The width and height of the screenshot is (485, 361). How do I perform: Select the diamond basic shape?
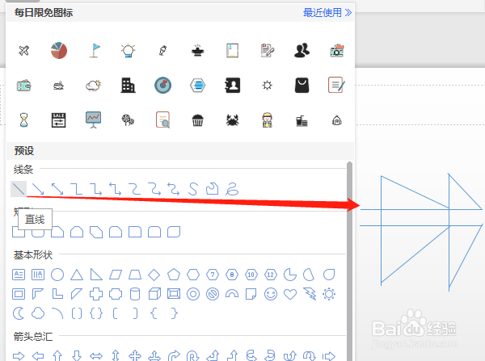(154, 275)
